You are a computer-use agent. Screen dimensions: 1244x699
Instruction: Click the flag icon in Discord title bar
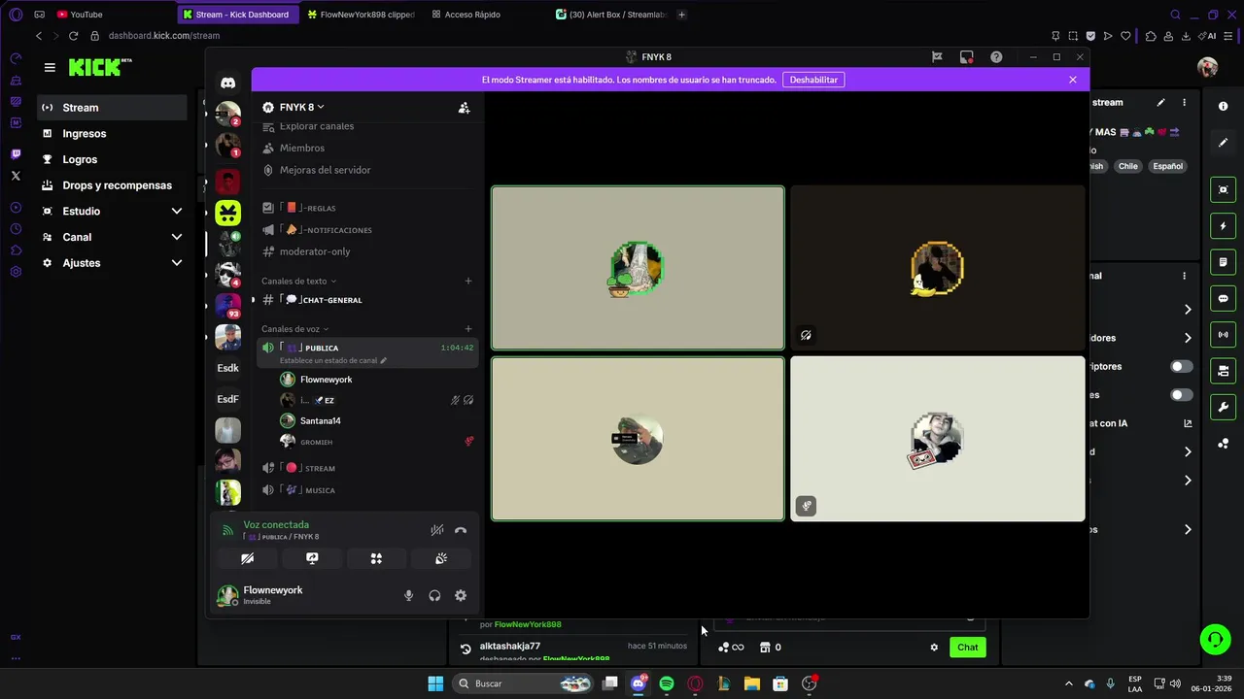click(937, 57)
